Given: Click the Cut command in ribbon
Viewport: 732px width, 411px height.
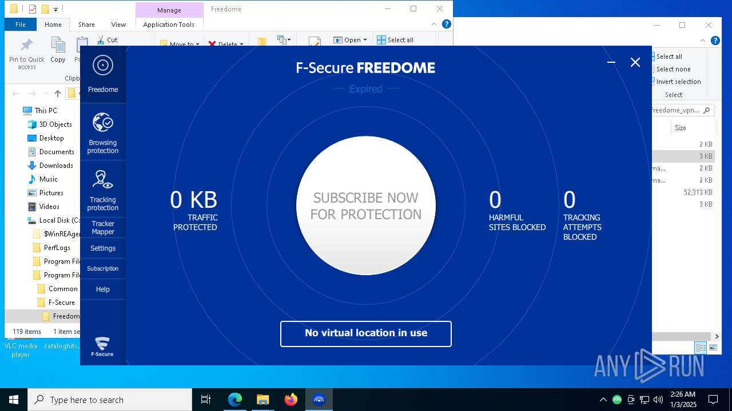Looking at the screenshot, I should click(x=107, y=40).
